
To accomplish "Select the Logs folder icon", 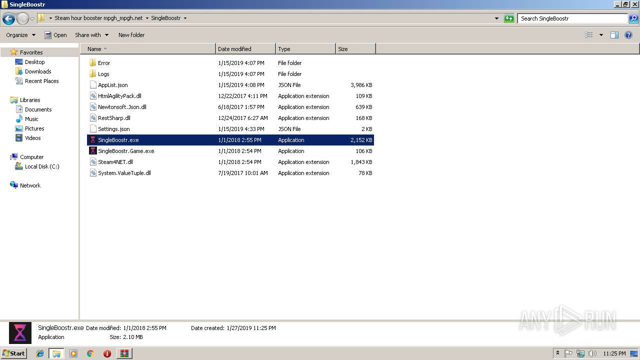I will point(92,74).
